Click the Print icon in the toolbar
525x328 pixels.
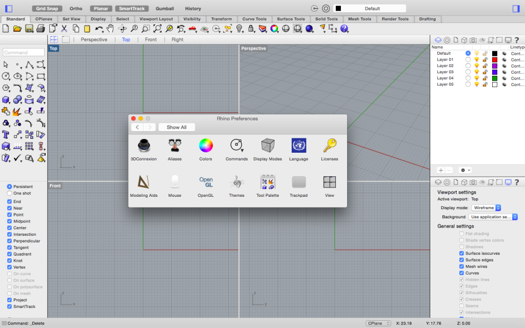[x=41, y=29]
